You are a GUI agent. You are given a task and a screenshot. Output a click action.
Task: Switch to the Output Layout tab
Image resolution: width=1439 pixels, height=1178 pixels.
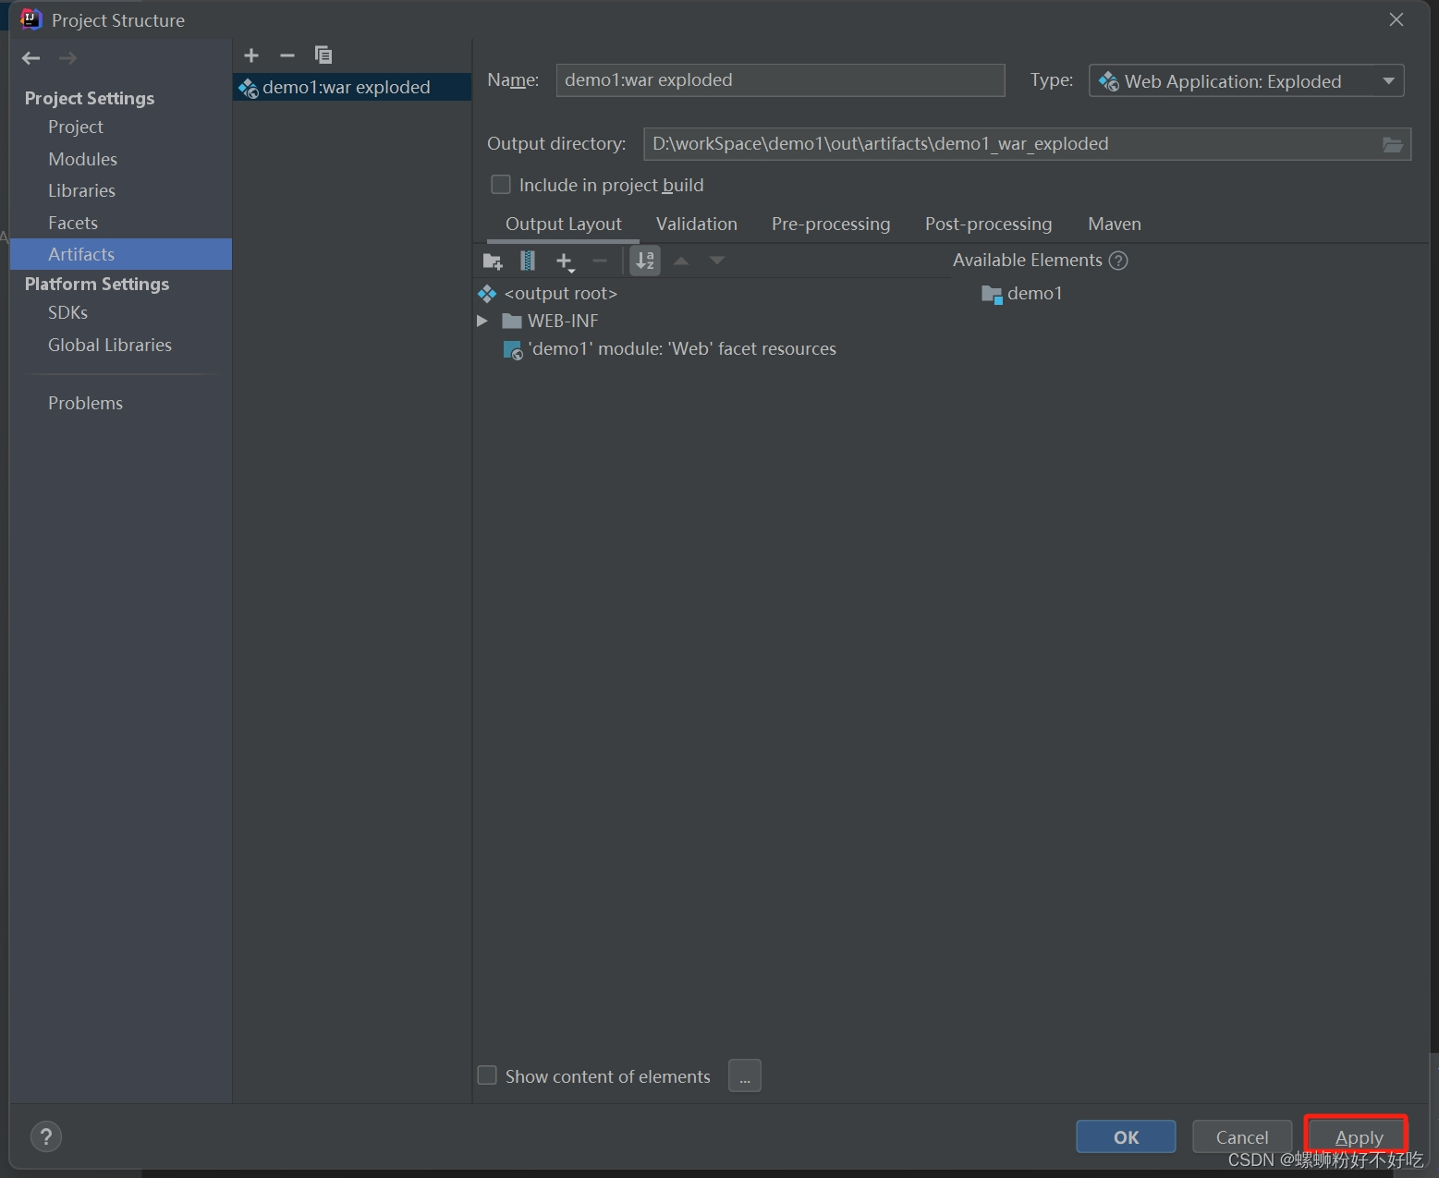(x=564, y=224)
